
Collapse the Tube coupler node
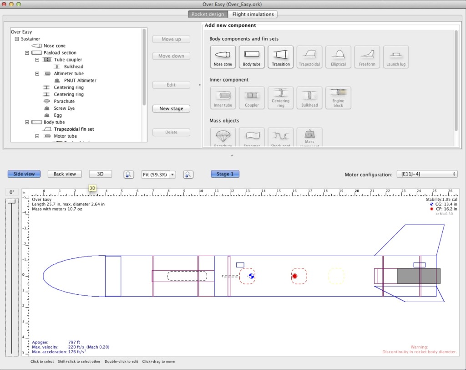[x=37, y=60]
